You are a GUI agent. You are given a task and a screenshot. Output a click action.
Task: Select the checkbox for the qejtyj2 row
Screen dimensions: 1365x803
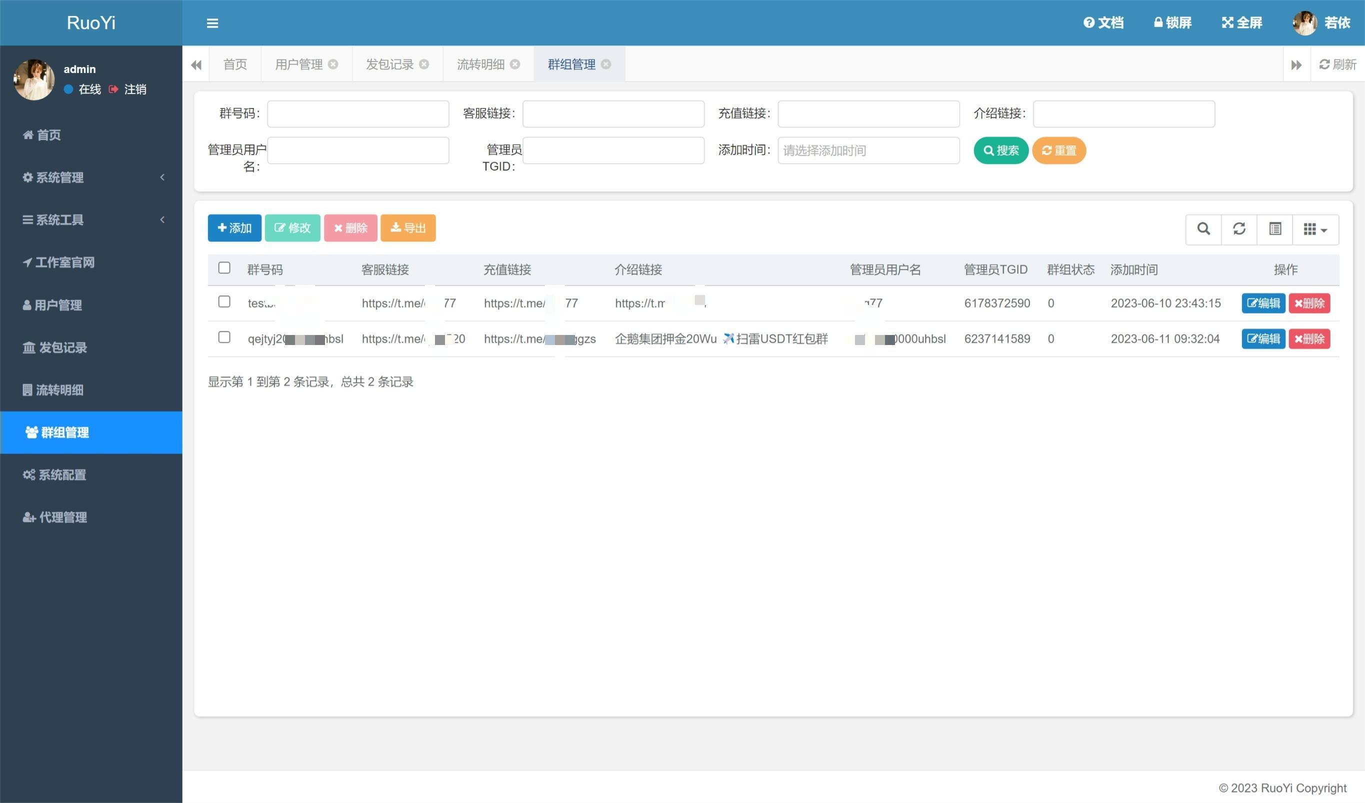224,337
